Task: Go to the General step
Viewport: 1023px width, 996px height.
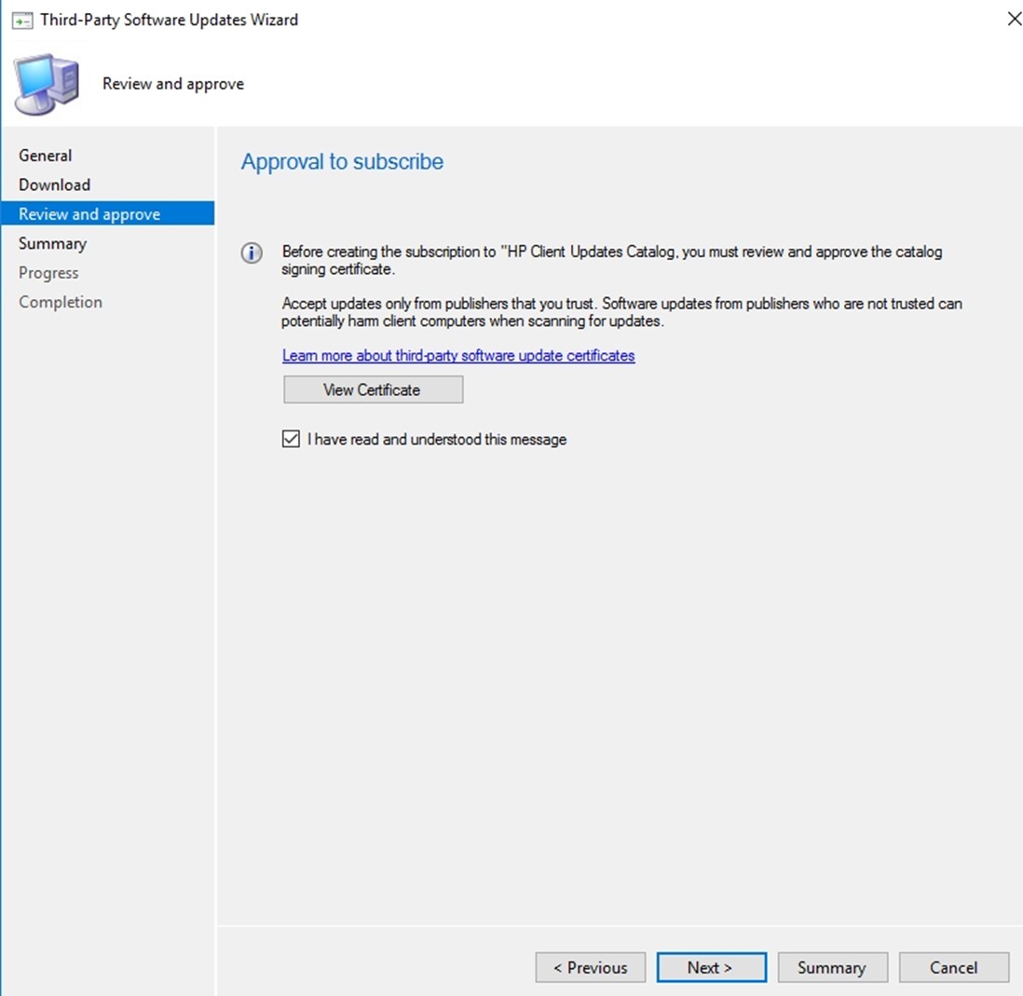Action: (x=45, y=156)
